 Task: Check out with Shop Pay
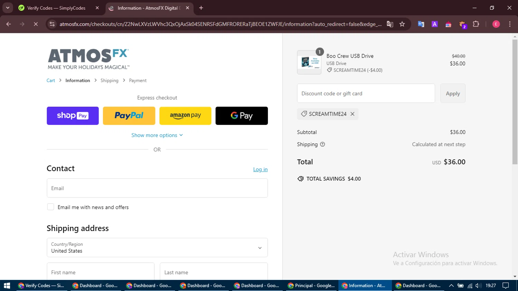[x=73, y=116]
